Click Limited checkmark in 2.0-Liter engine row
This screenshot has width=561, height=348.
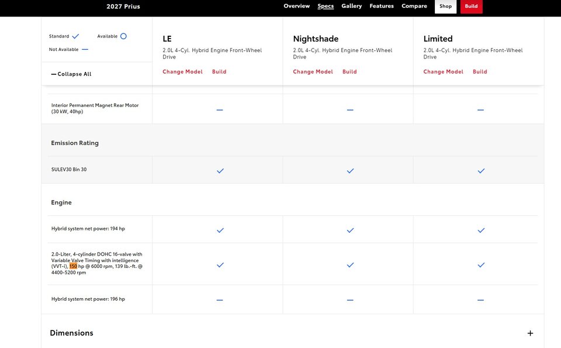pyautogui.click(x=481, y=265)
